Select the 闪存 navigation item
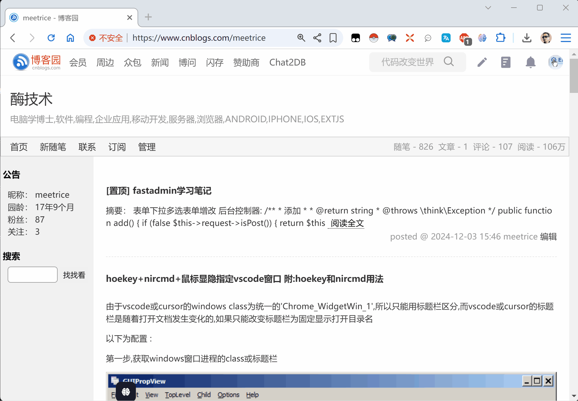578x401 pixels. point(215,62)
